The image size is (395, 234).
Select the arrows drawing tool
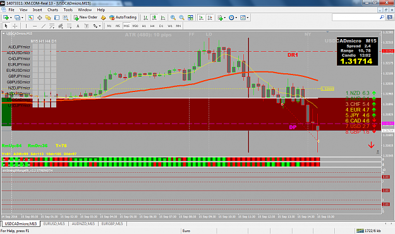pyautogui.click(x=95, y=26)
